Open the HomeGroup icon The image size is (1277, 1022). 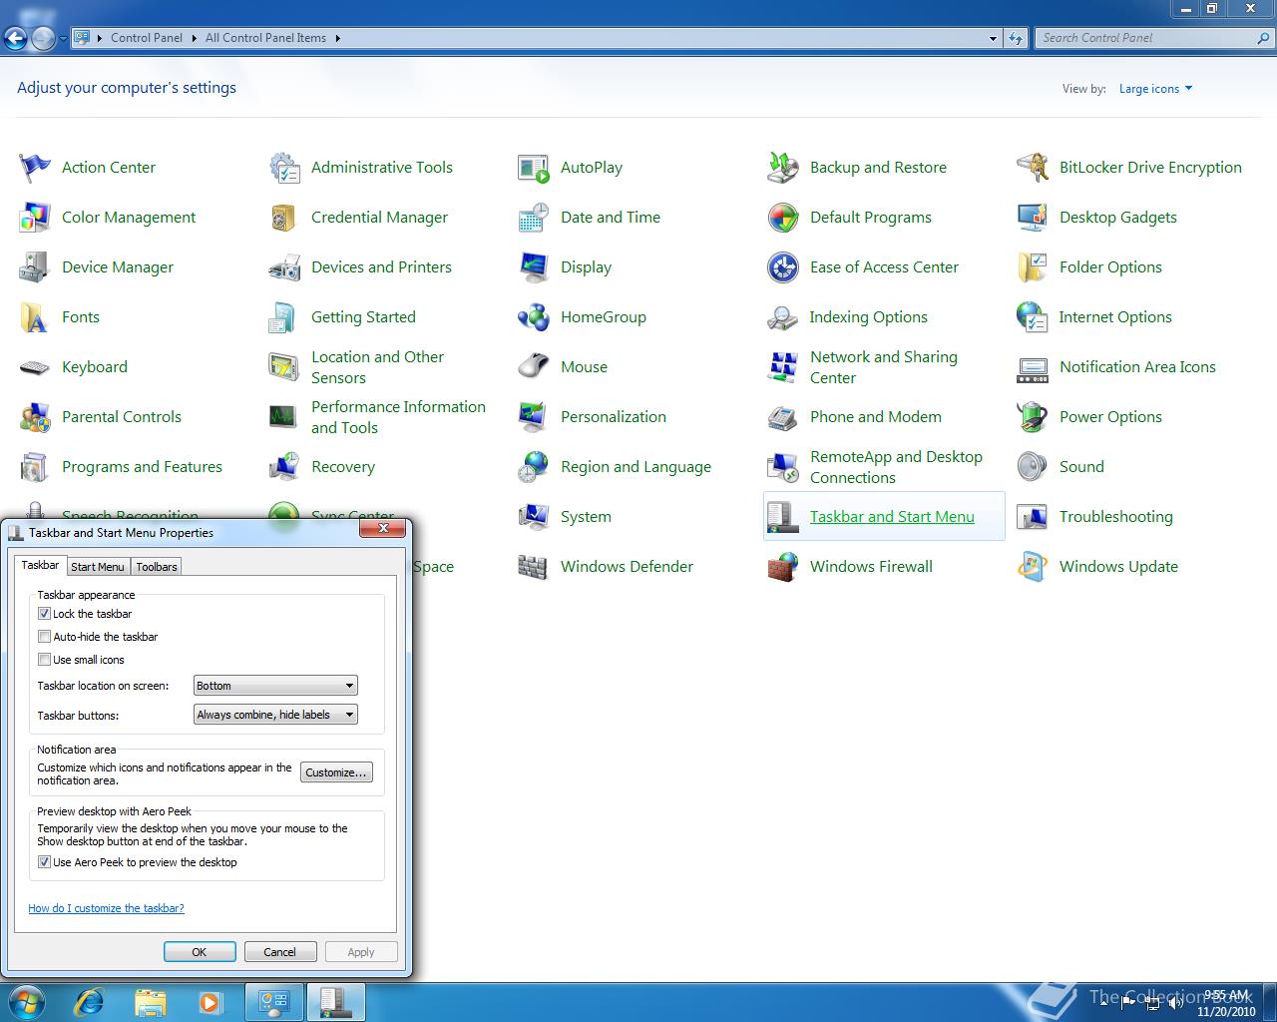[x=534, y=317]
